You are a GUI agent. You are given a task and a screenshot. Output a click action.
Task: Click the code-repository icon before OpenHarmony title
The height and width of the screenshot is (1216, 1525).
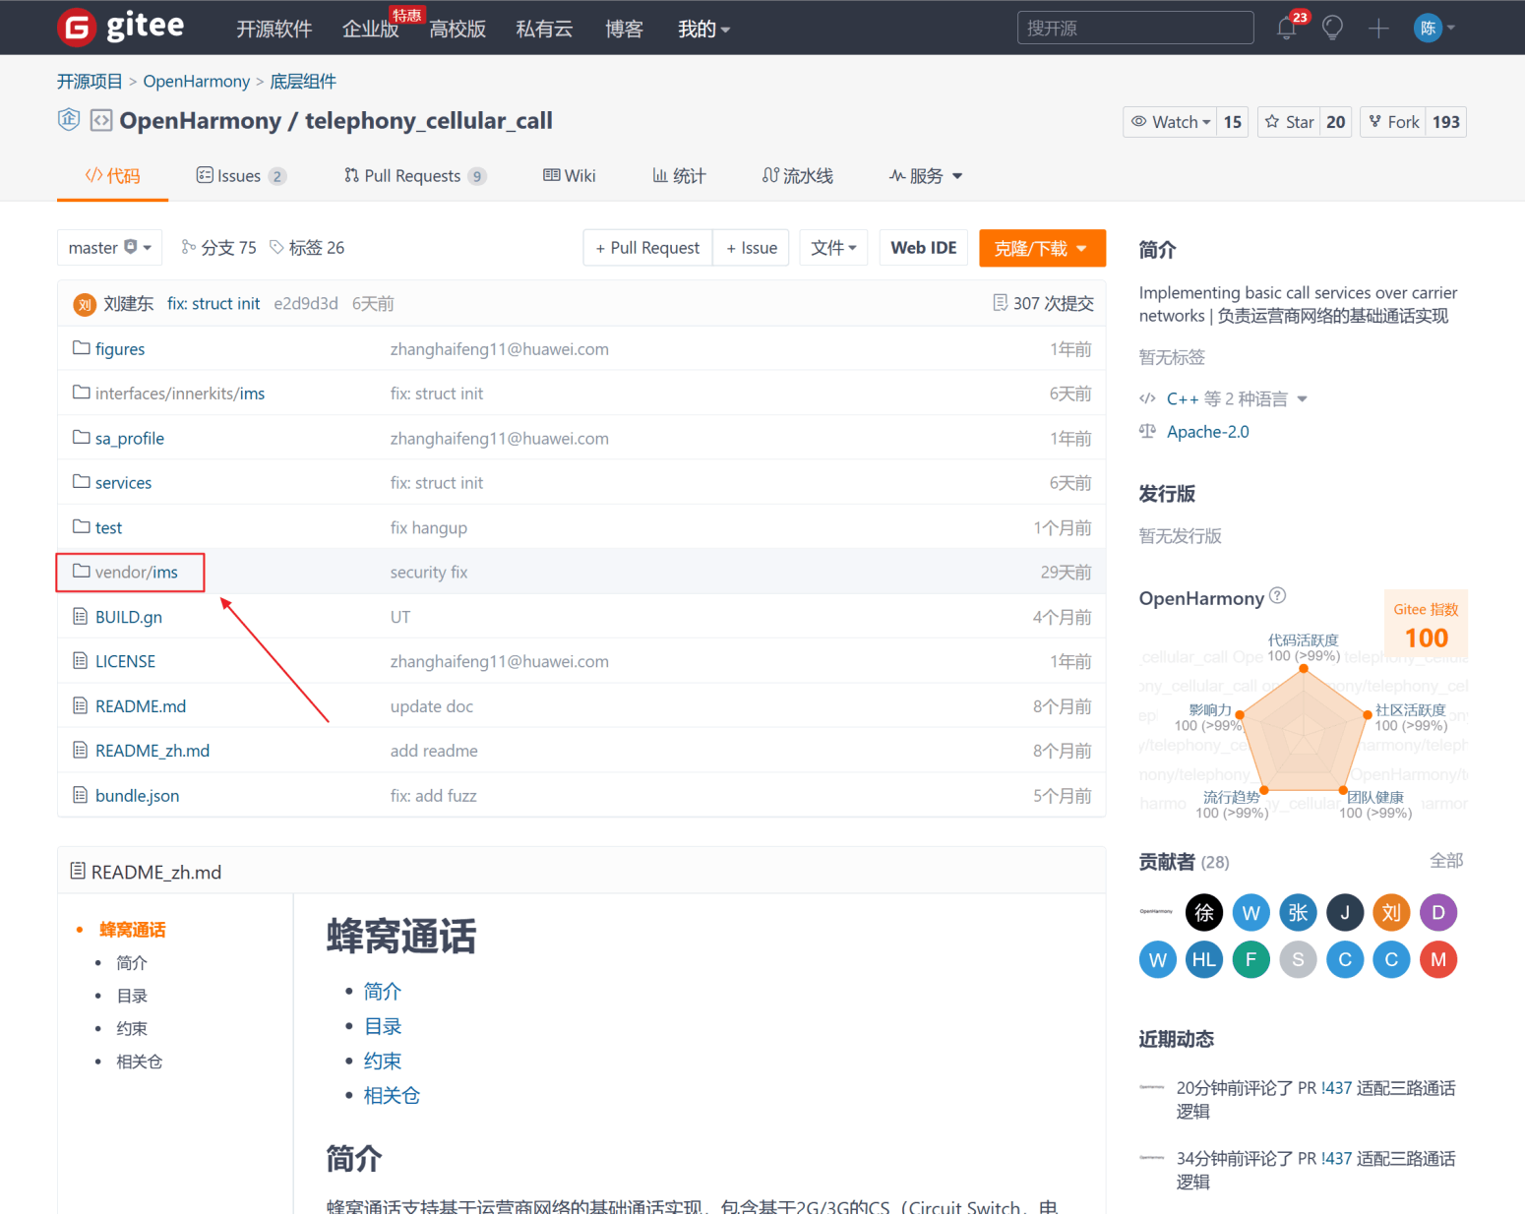click(x=101, y=120)
